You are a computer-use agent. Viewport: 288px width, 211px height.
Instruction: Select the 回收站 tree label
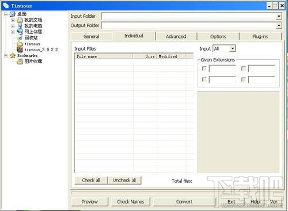pyautogui.click(x=31, y=37)
